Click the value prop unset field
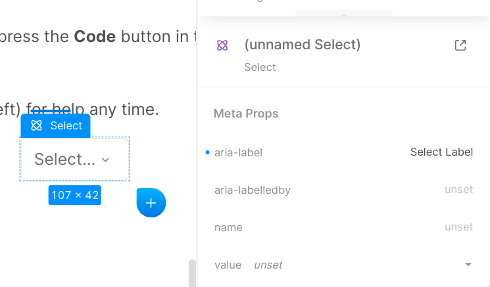Image resolution: width=490 pixels, height=287 pixels. 268,265
